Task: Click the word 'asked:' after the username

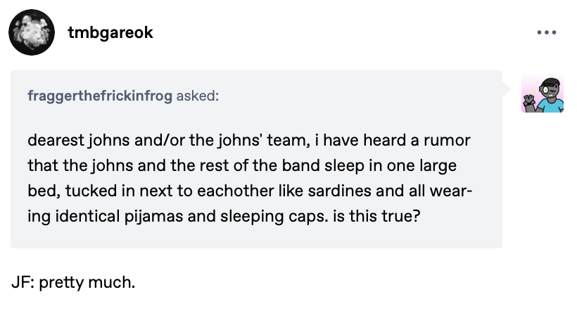Action: (198, 96)
